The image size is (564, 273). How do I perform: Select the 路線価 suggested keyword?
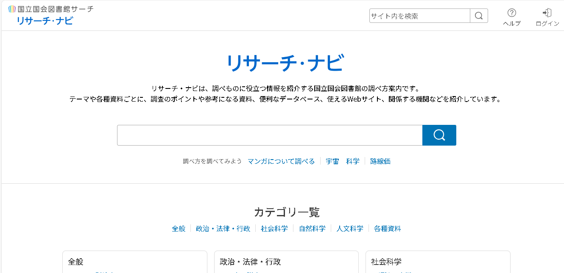[x=380, y=161]
